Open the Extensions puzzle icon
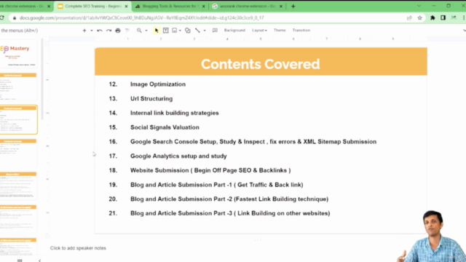The image size is (466, 262). coord(433,17)
